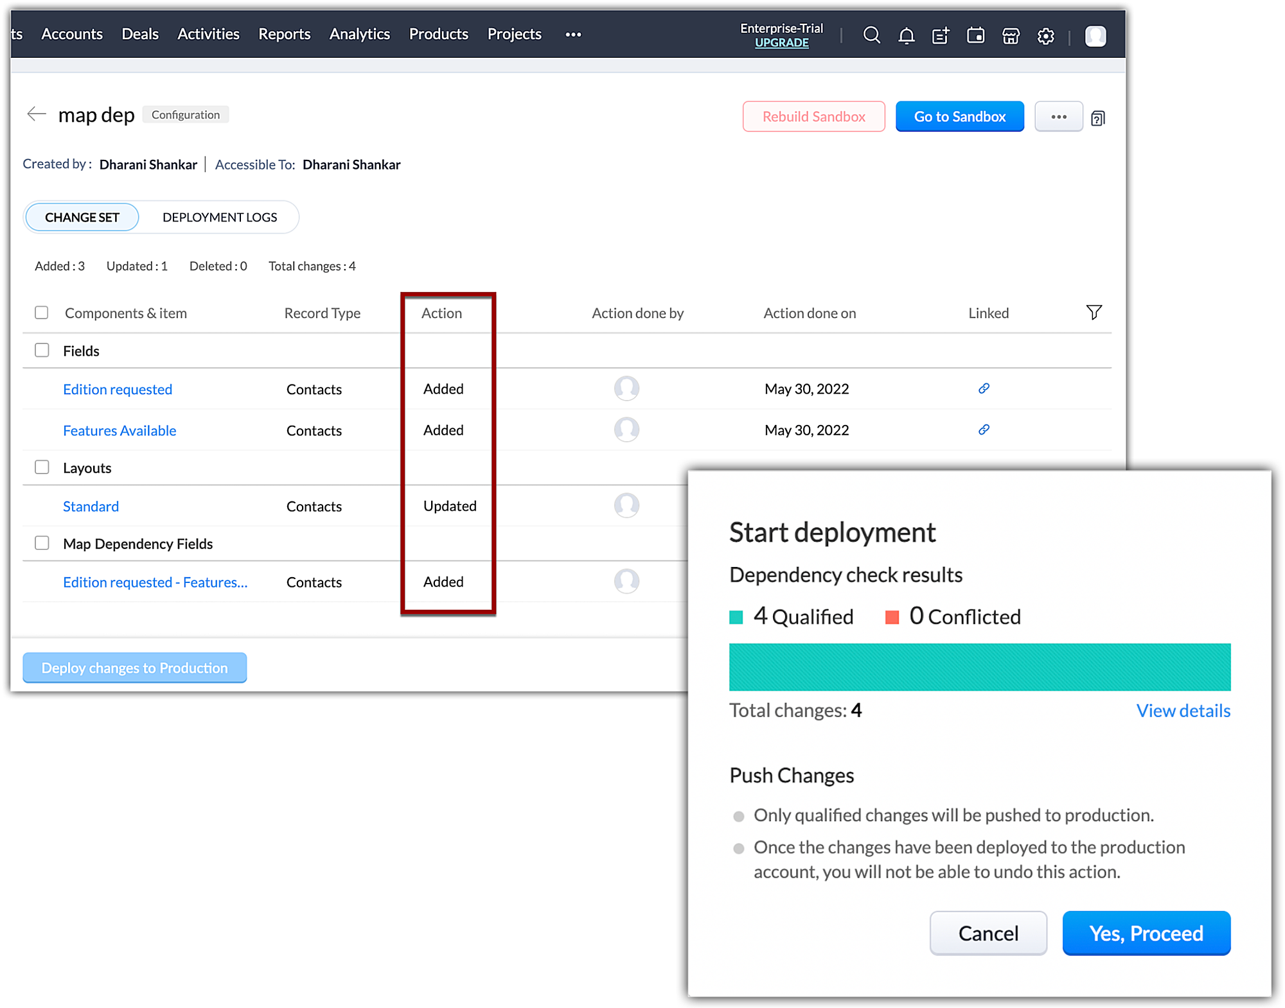Open the notifications bell
Image resolution: width=1285 pixels, height=1008 pixels.
tap(906, 36)
